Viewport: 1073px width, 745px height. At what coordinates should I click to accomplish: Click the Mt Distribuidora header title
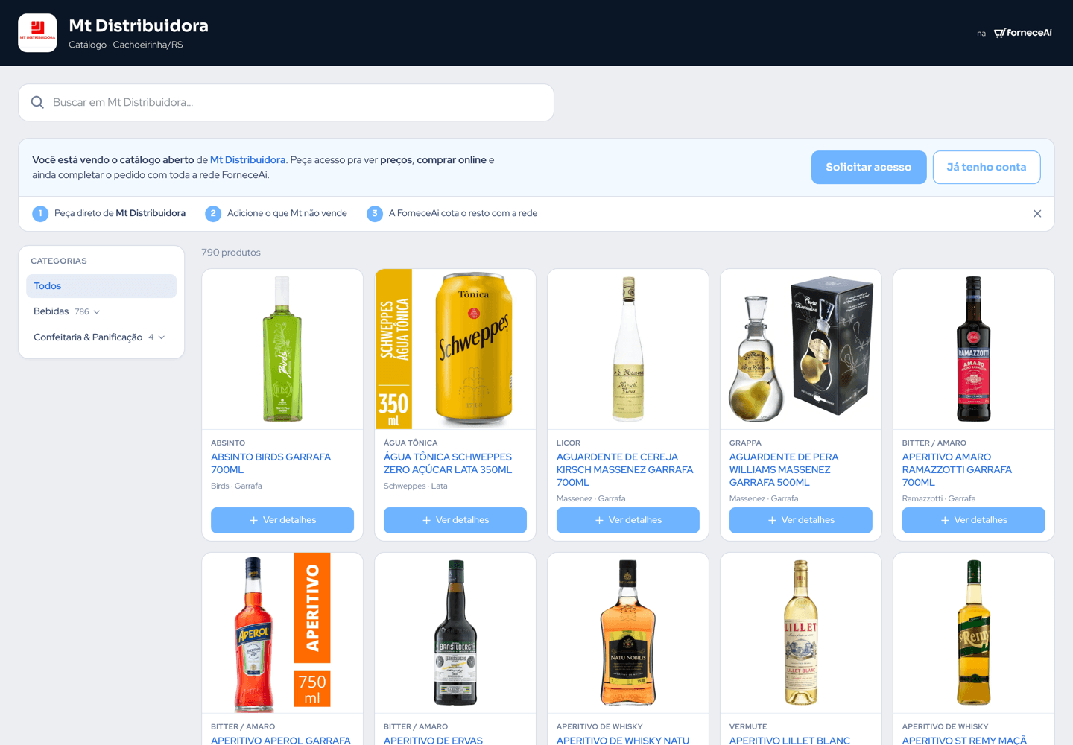pyautogui.click(x=139, y=25)
